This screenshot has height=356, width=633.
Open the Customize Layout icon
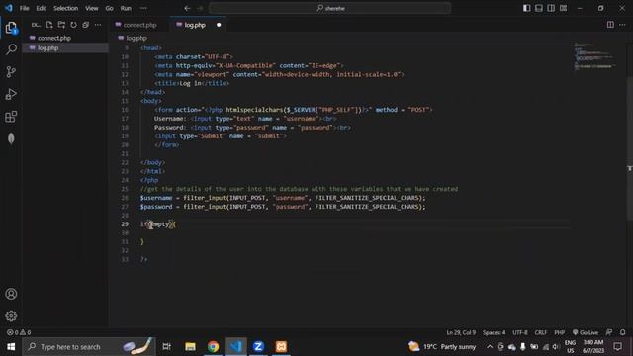click(x=563, y=8)
